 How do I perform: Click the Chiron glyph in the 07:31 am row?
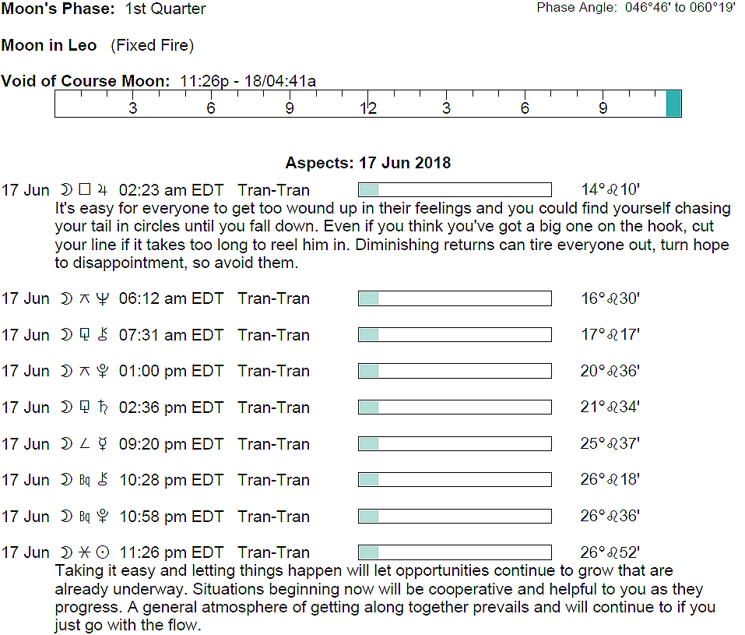coord(101,335)
